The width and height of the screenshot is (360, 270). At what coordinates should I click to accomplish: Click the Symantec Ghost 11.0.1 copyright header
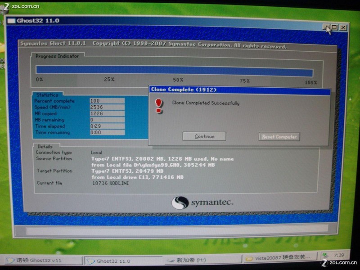click(x=153, y=44)
